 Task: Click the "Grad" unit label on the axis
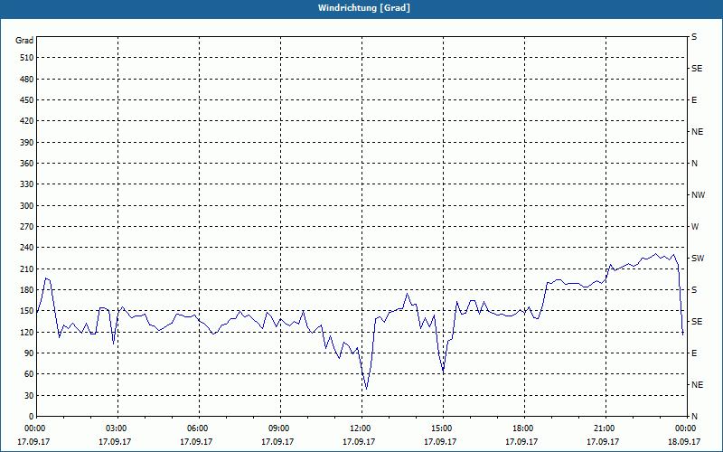click(24, 41)
